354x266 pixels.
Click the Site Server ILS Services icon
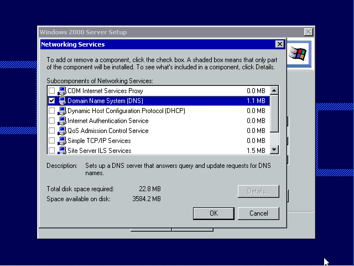tap(61, 151)
